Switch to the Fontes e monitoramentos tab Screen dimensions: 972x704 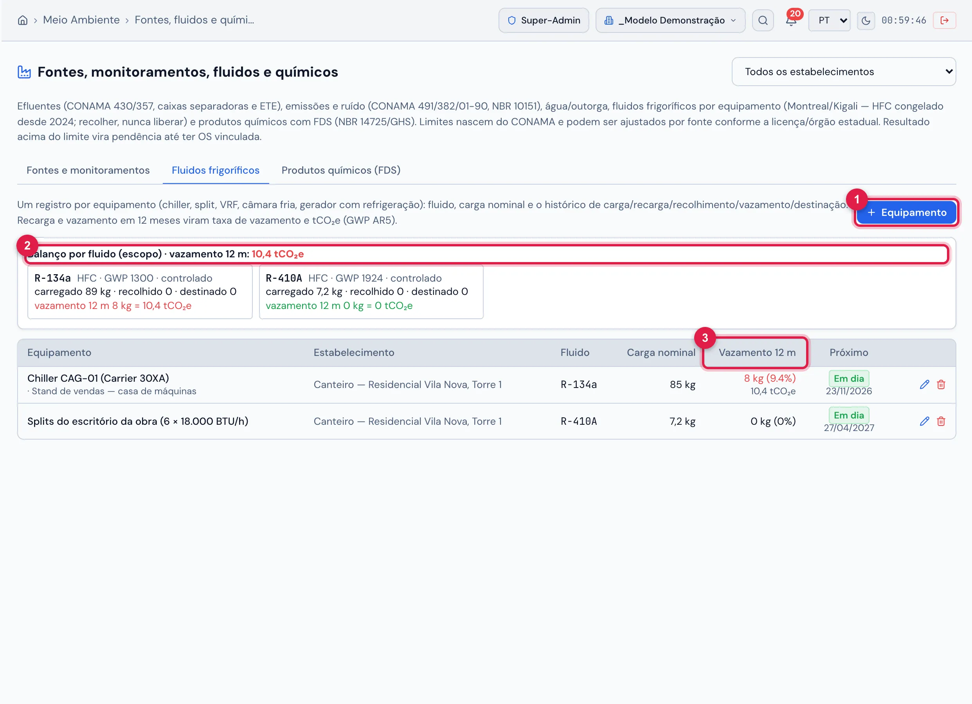click(88, 170)
